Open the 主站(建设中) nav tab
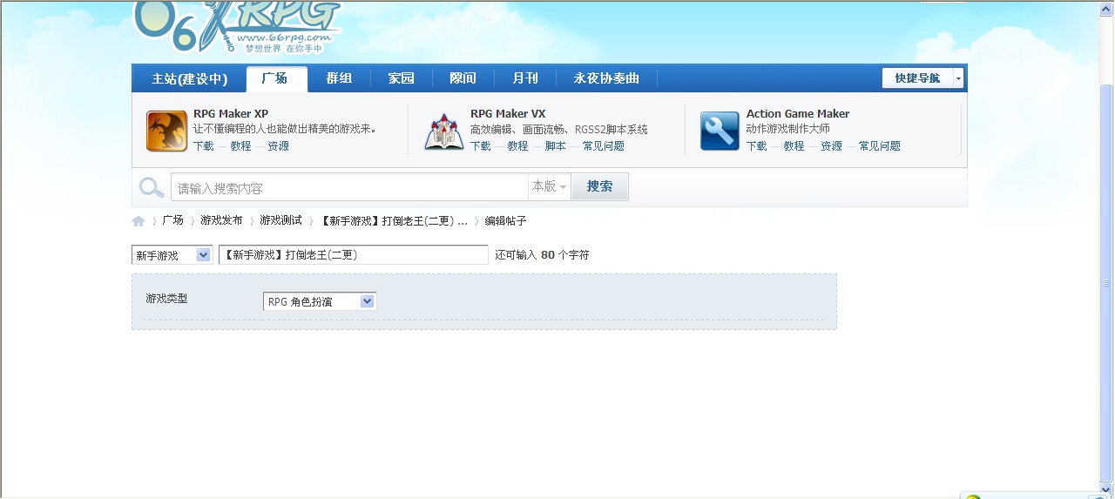The width and height of the screenshot is (1115, 499). tap(189, 78)
